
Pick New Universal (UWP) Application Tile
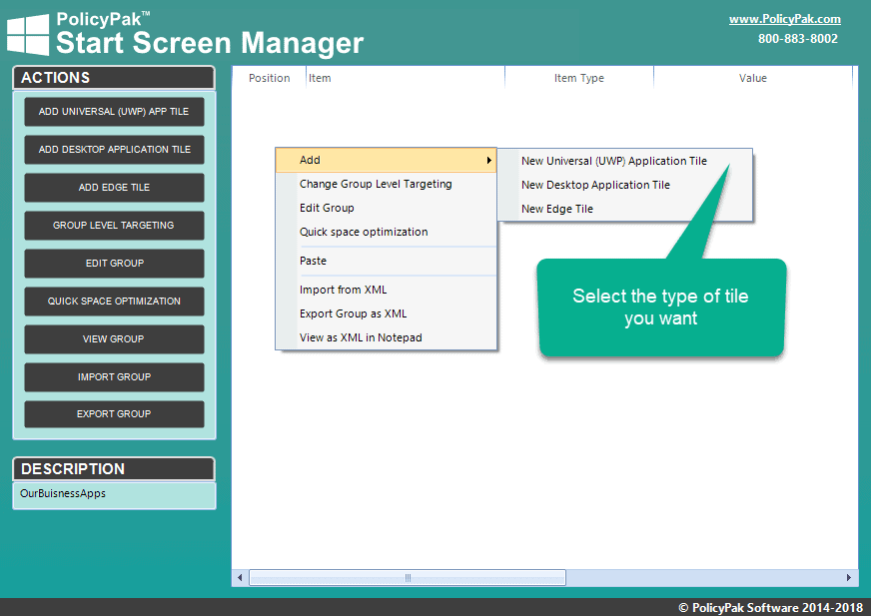625,161
